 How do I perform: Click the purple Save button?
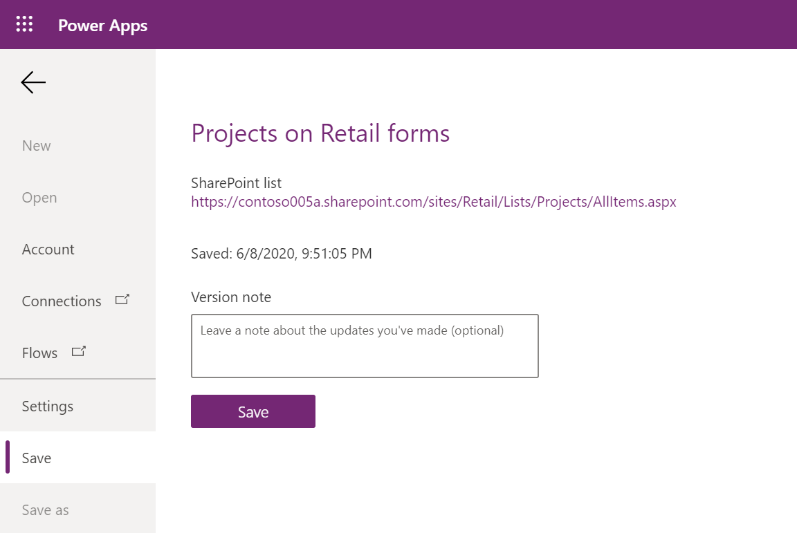point(253,411)
